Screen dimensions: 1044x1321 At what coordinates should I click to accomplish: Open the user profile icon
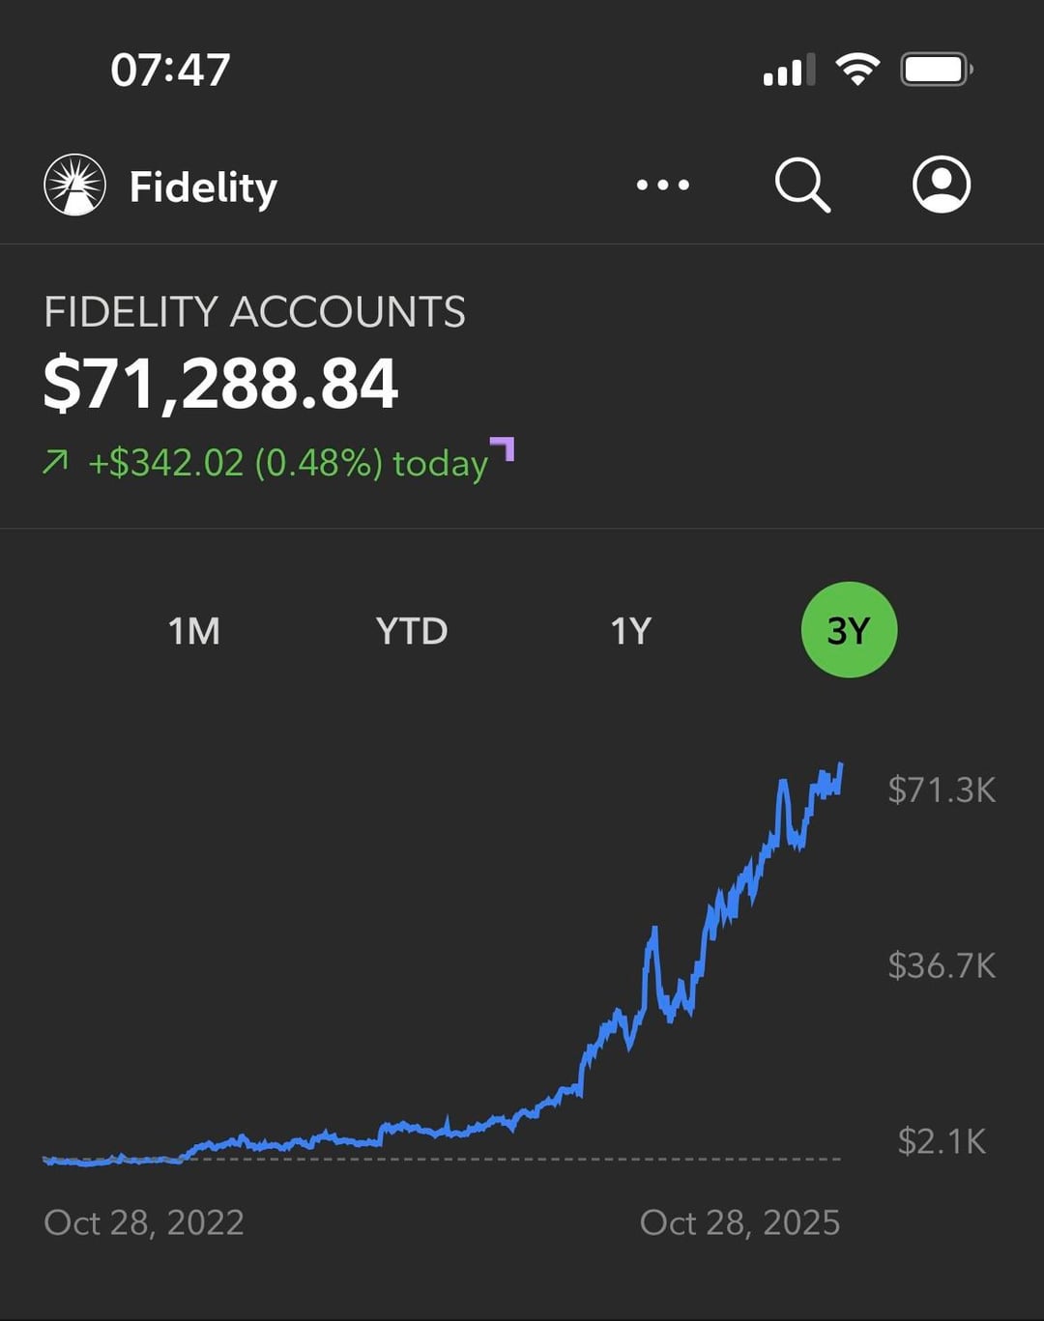pos(941,185)
